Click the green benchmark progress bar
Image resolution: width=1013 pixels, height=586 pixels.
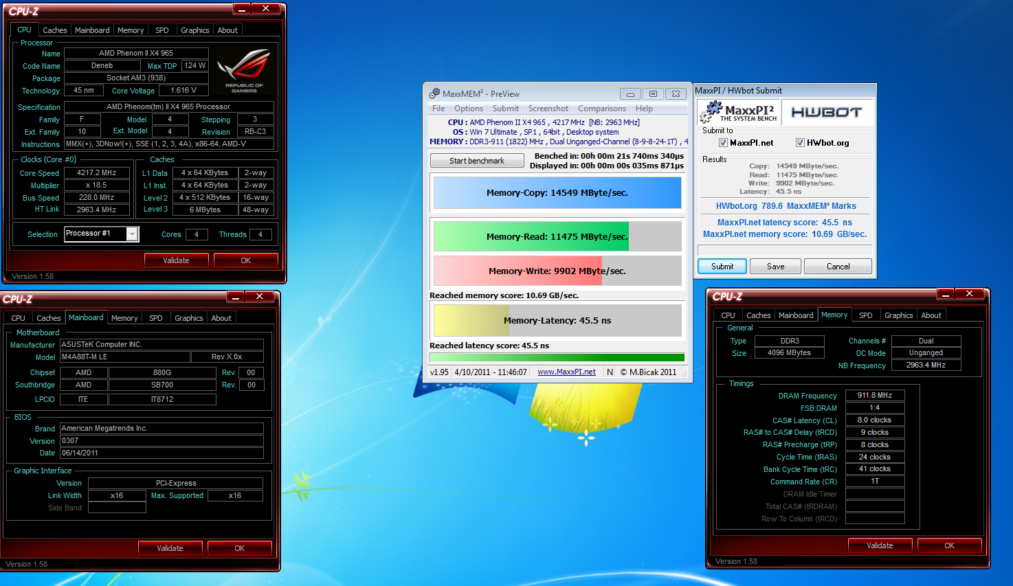pos(557,357)
